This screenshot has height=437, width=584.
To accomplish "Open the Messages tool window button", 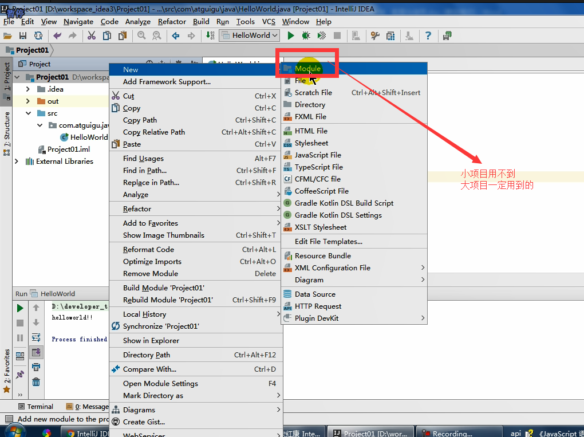I will point(88,407).
